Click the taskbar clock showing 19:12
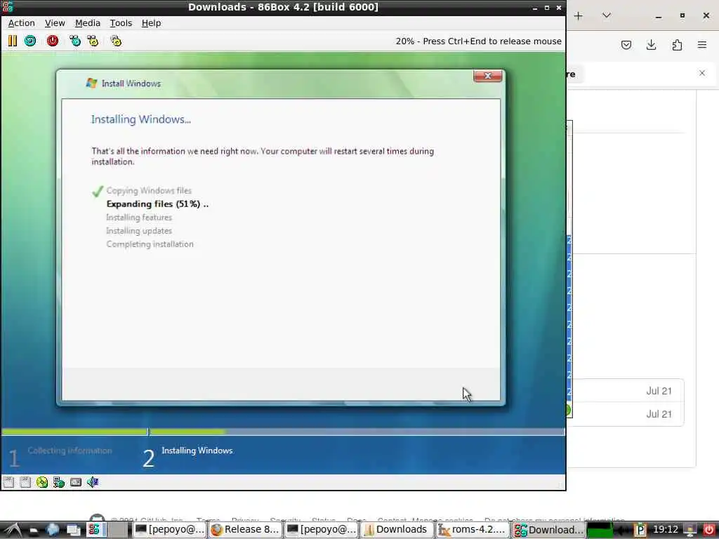Viewport: 719px width, 539px height. click(666, 530)
